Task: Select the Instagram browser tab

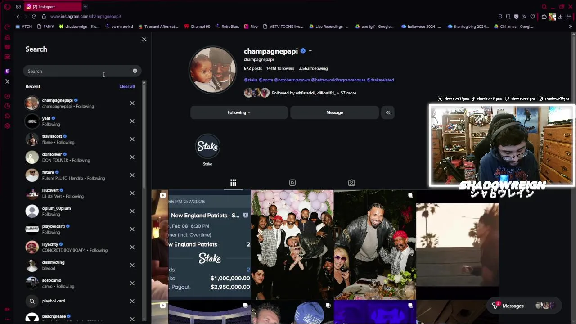Action: point(52,7)
